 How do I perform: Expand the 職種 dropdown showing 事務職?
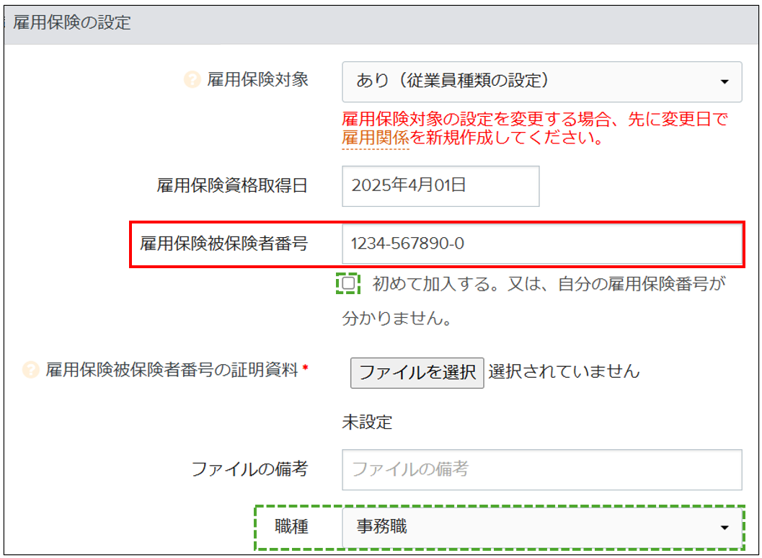point(541,528)
